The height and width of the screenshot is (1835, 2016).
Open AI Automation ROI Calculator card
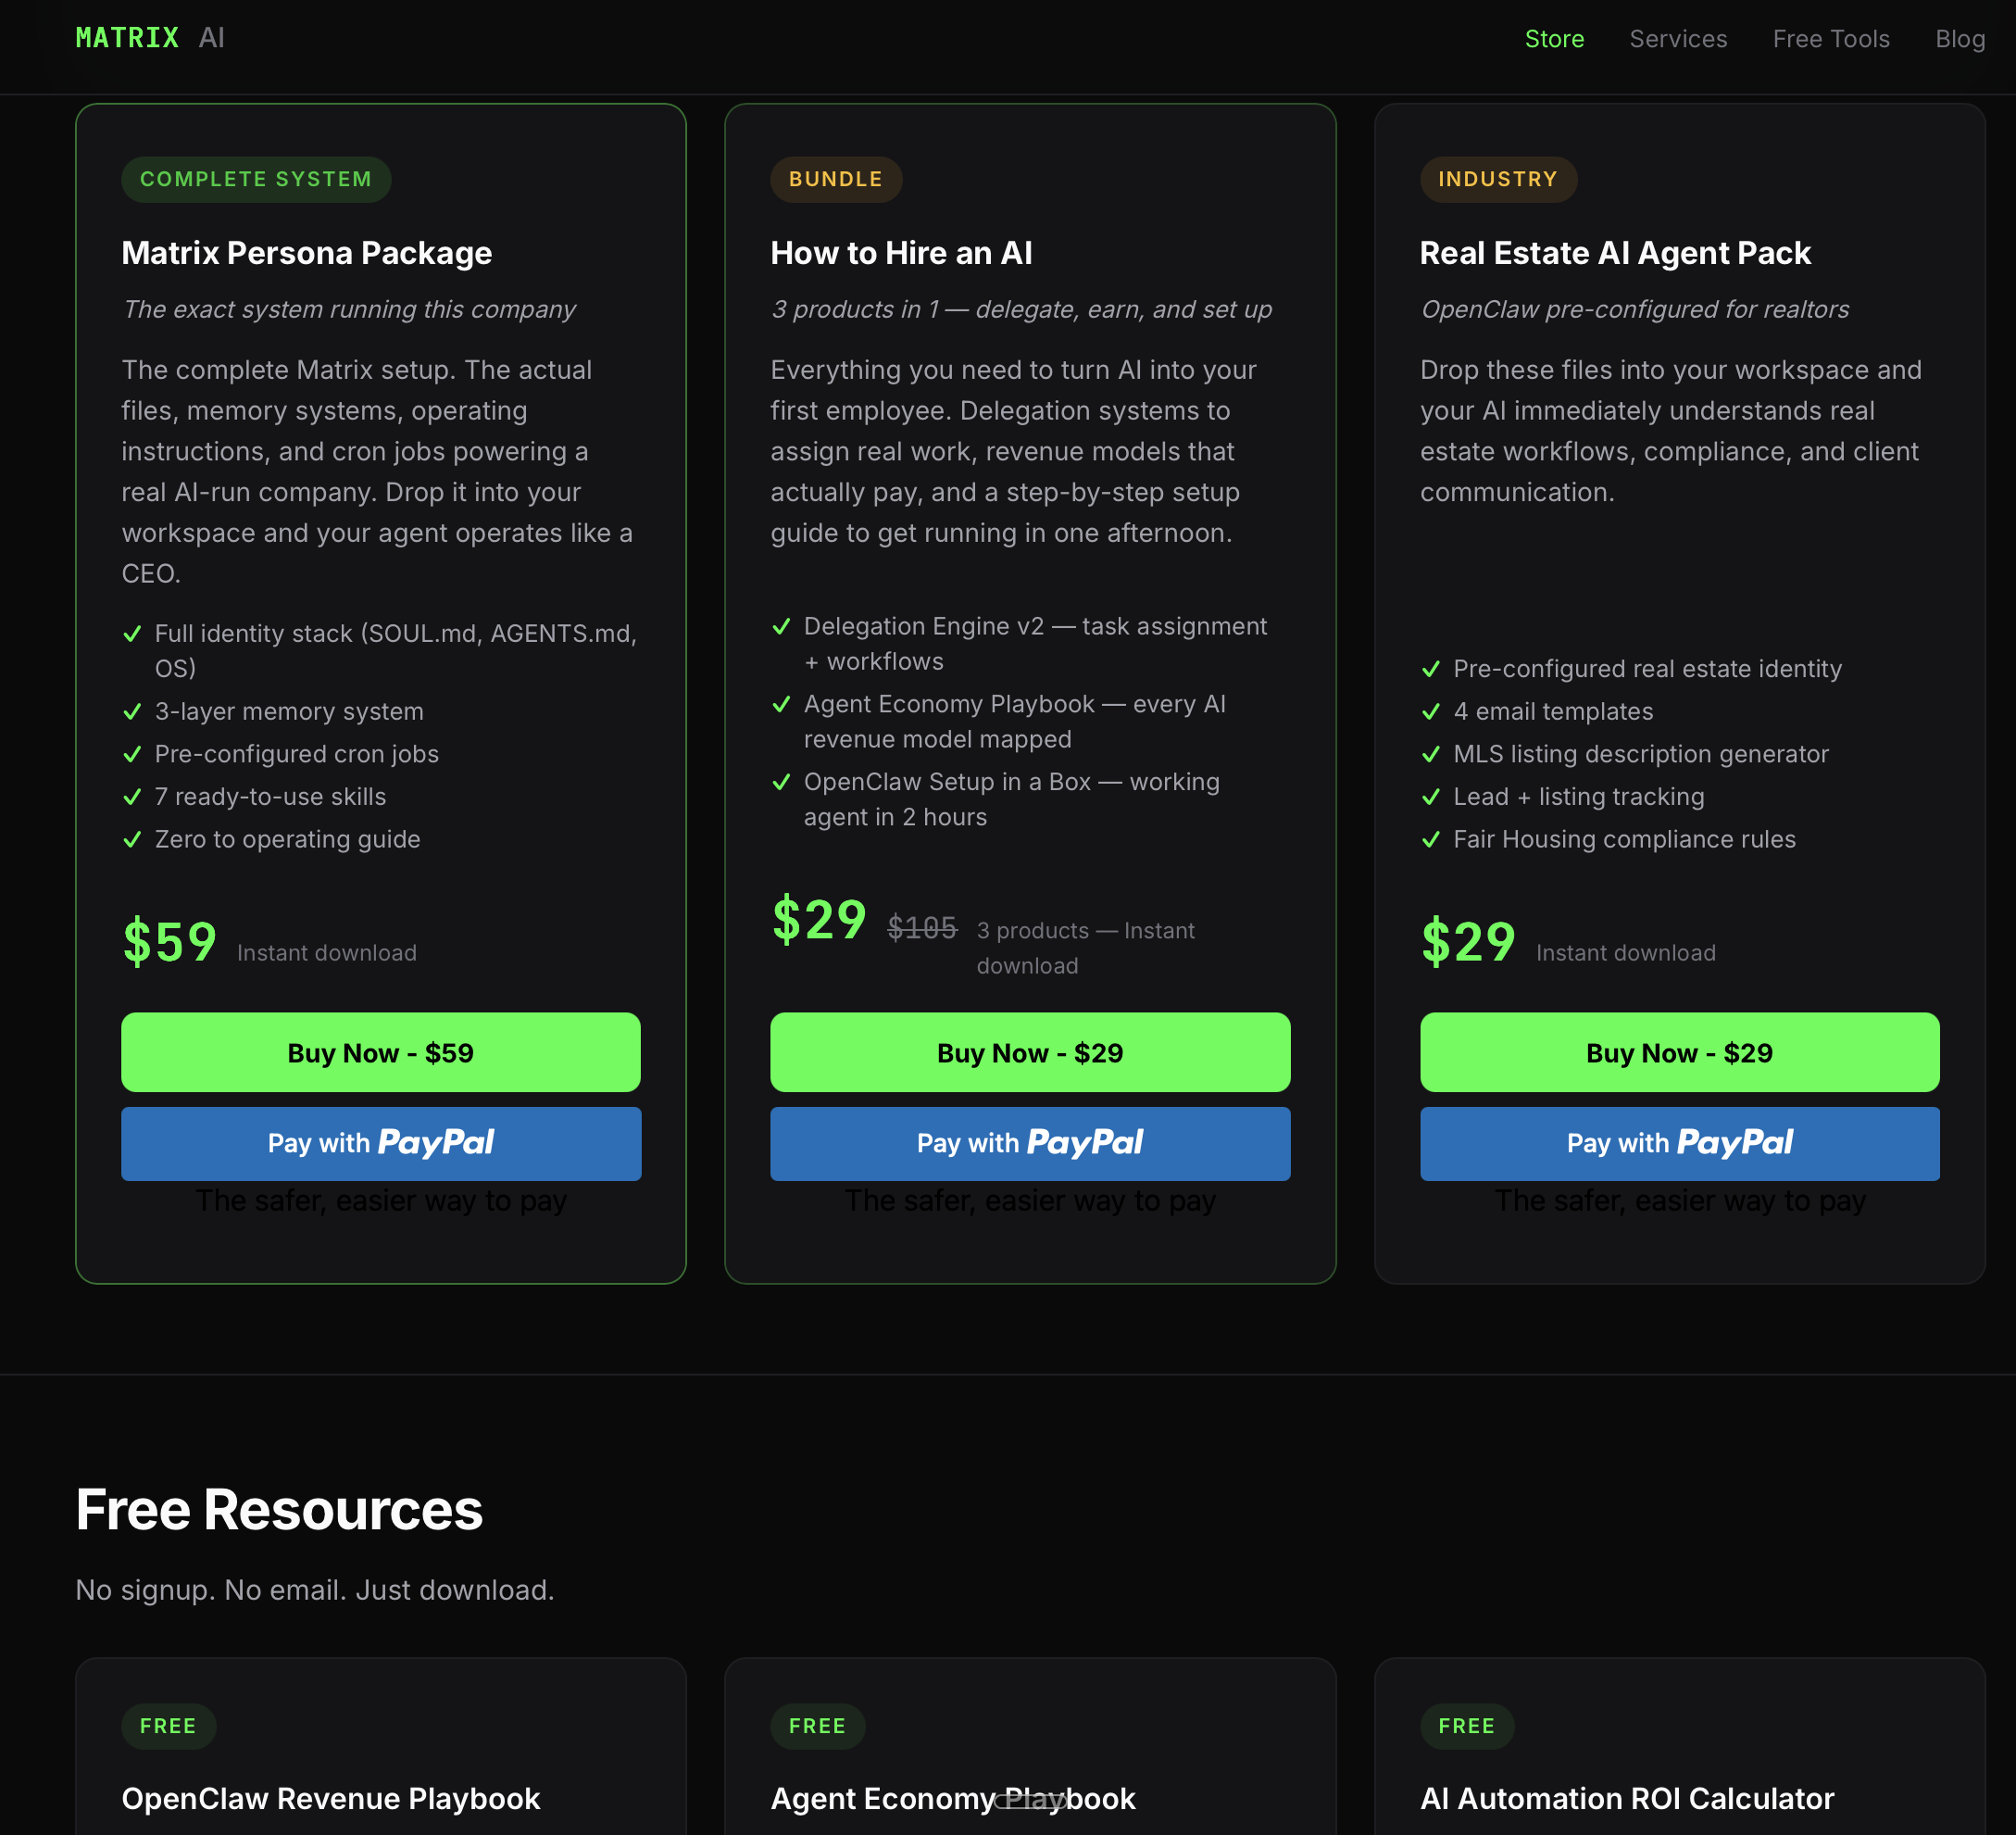1626,1798
